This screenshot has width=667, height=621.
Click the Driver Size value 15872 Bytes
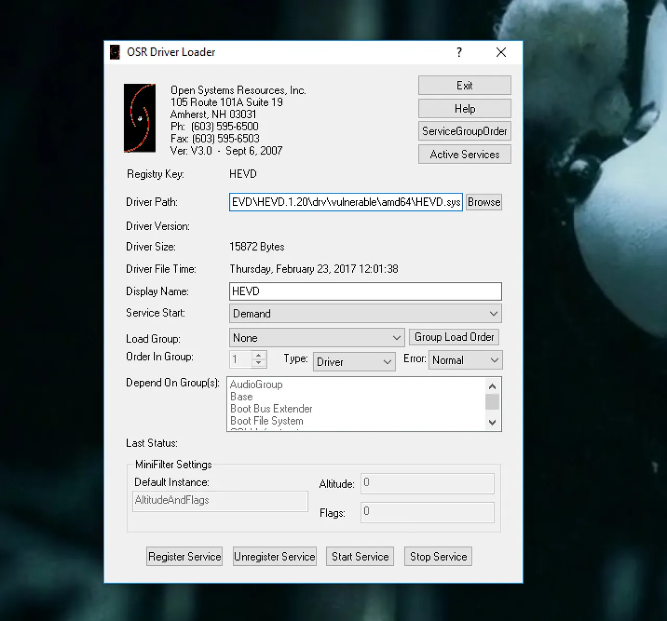point(257,246)
